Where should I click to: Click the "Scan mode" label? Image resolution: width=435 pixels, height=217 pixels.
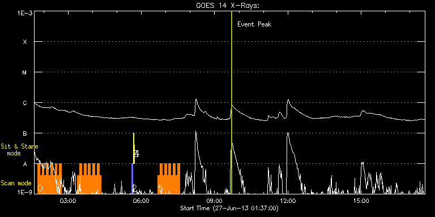16,183
